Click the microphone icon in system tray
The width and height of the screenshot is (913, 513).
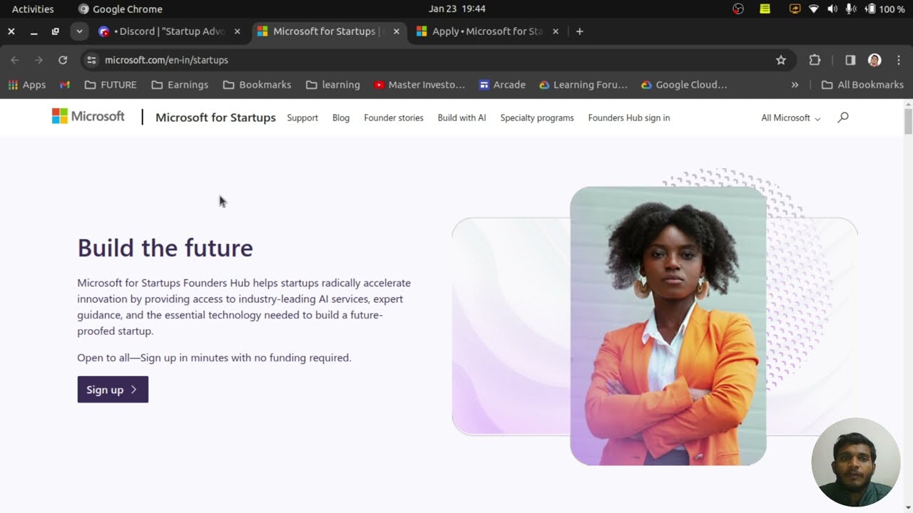click(850, 9)
